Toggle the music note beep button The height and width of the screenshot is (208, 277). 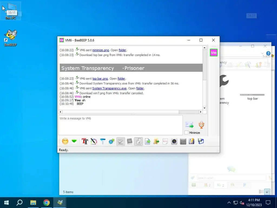point(138,141)
